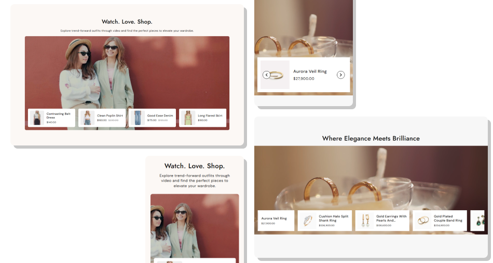Open Contrasting Belt Dress product card
This screenshot has width=493, height=263.
[51, 118]
